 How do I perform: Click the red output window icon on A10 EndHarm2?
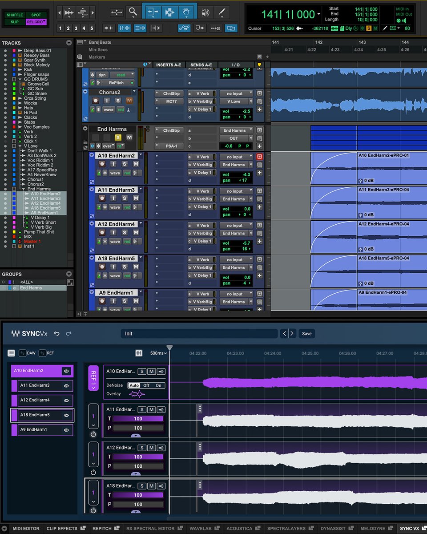click(x=259, y=157)
